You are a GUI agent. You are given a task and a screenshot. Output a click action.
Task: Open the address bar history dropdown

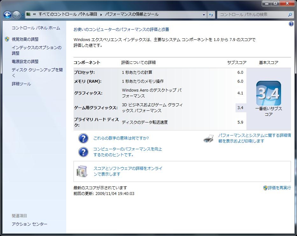[204, 15]
